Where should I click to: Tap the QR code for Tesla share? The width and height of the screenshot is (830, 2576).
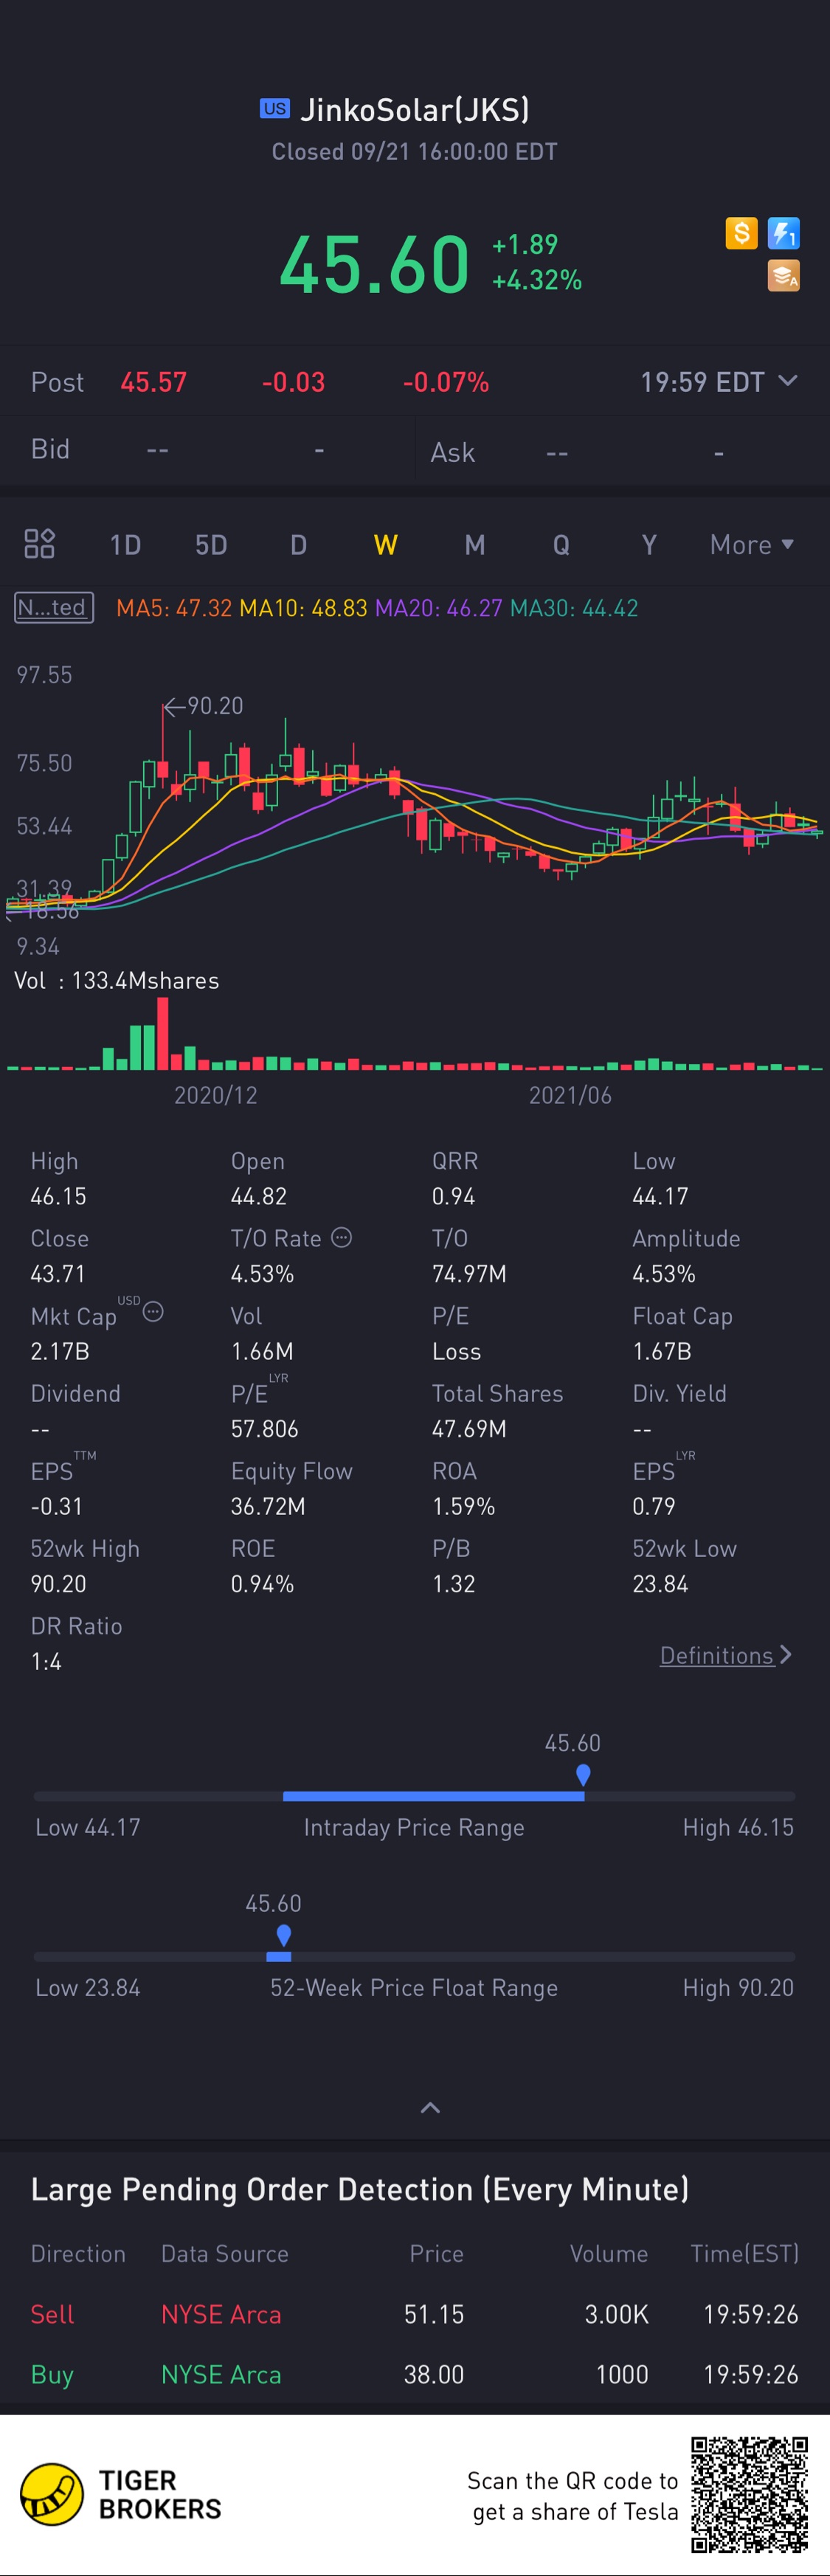[749, 2495]
